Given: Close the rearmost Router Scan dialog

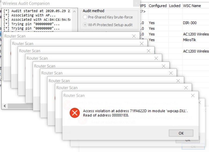Looking at the screenshot, I should (134, 36).
